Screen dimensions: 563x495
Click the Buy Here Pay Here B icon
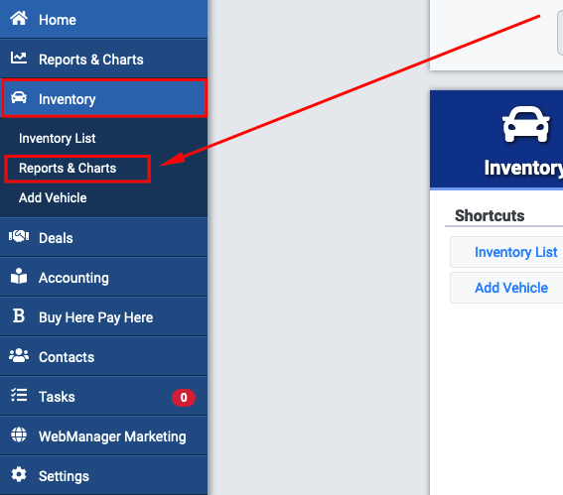pyautogui.click(x=19, y=316)
